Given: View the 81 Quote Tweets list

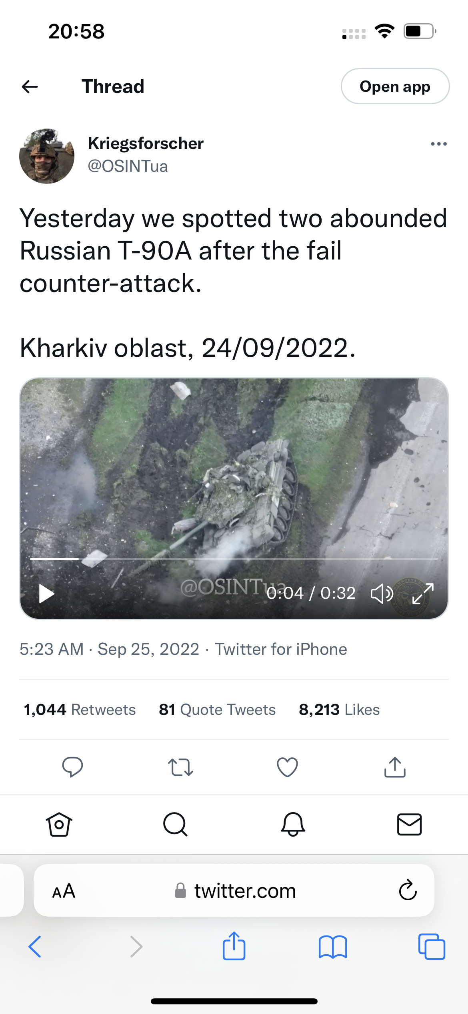Looking at the screenshot, I should tap(217, 710).
